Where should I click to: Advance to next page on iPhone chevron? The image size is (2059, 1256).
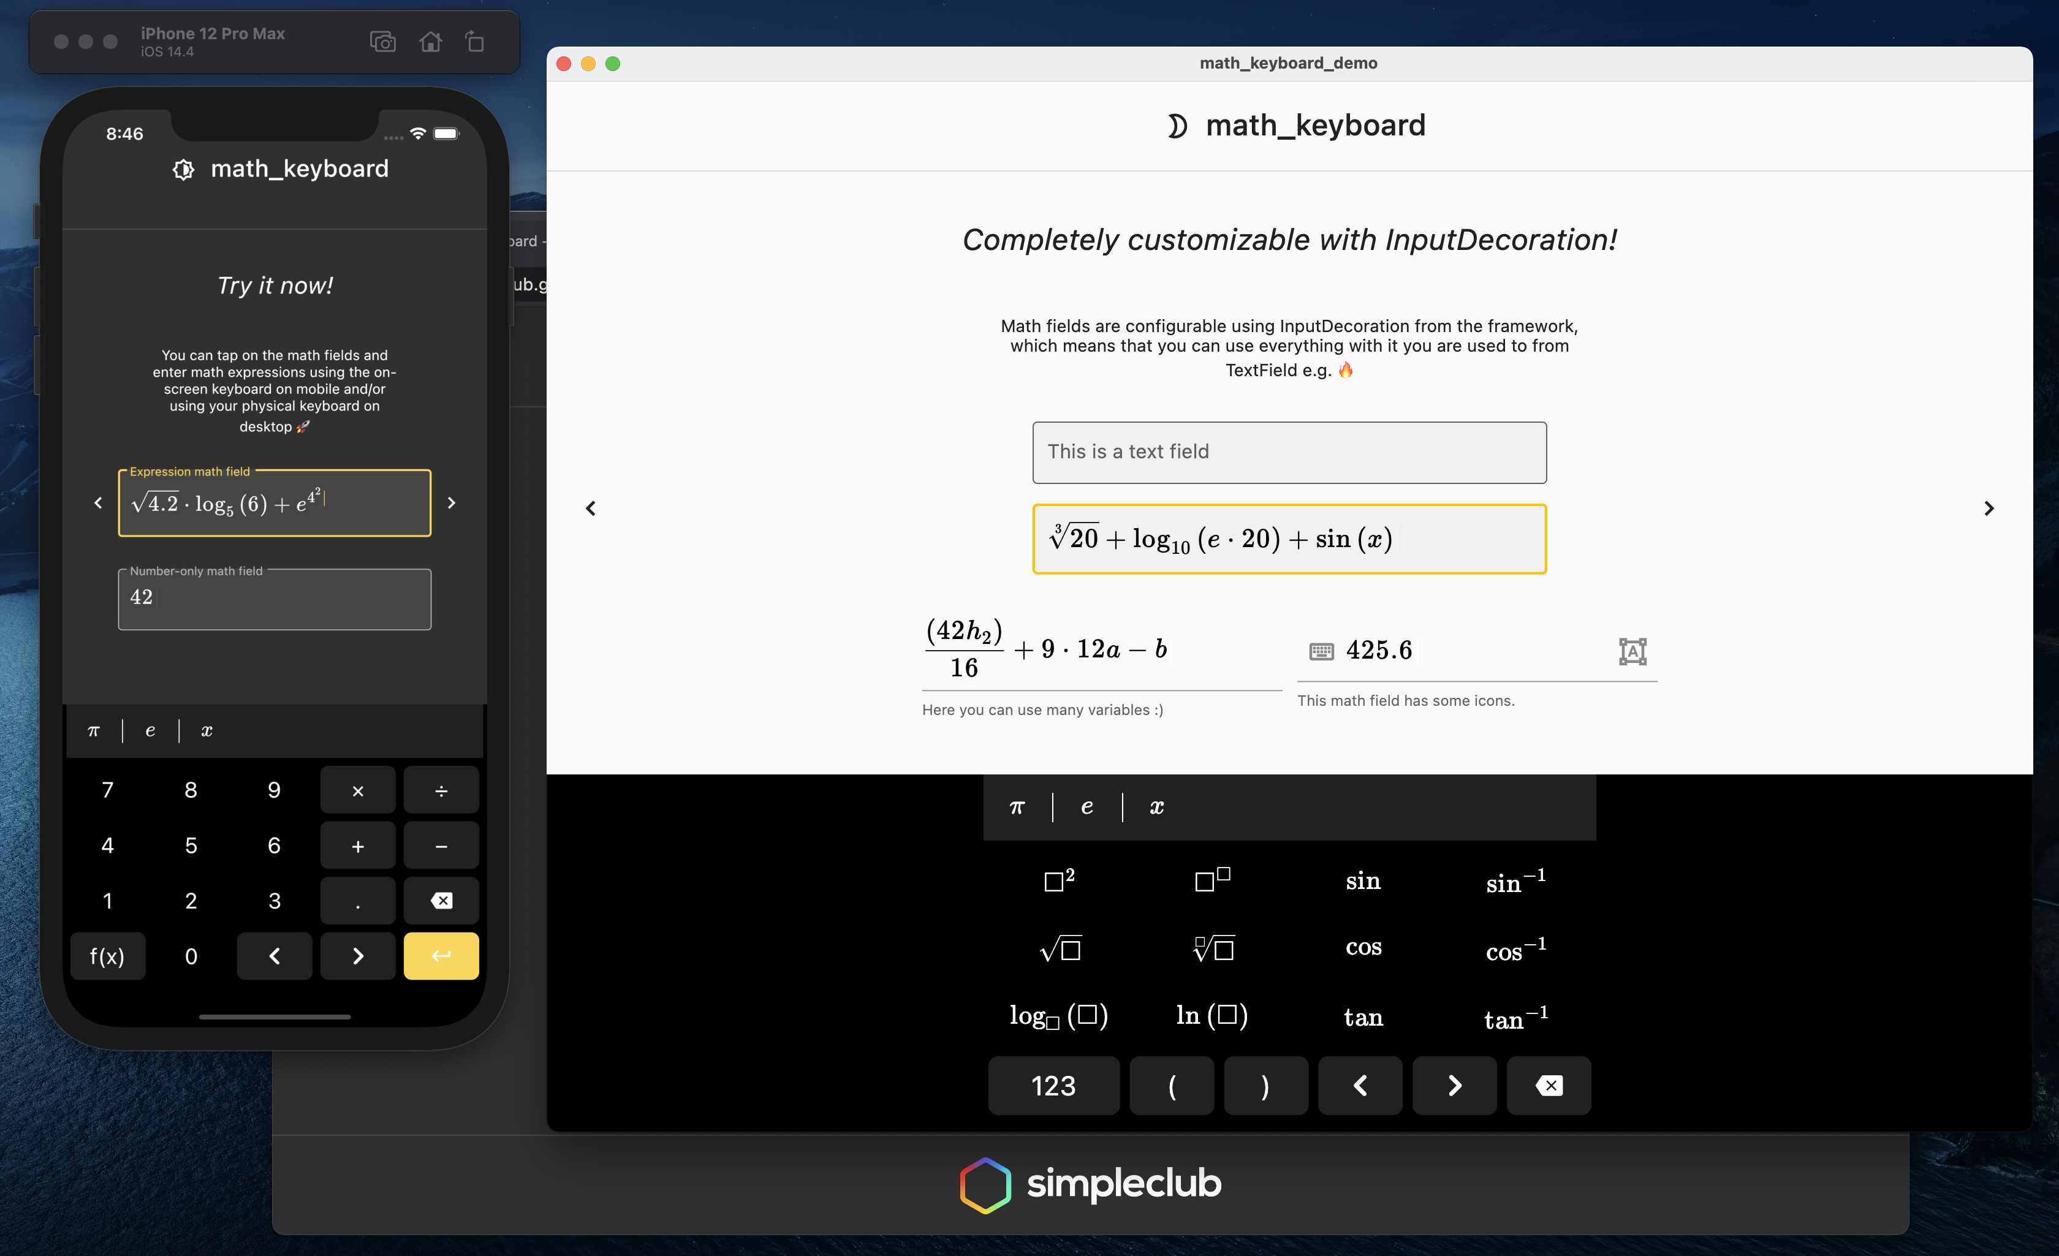tap(451, 503)
